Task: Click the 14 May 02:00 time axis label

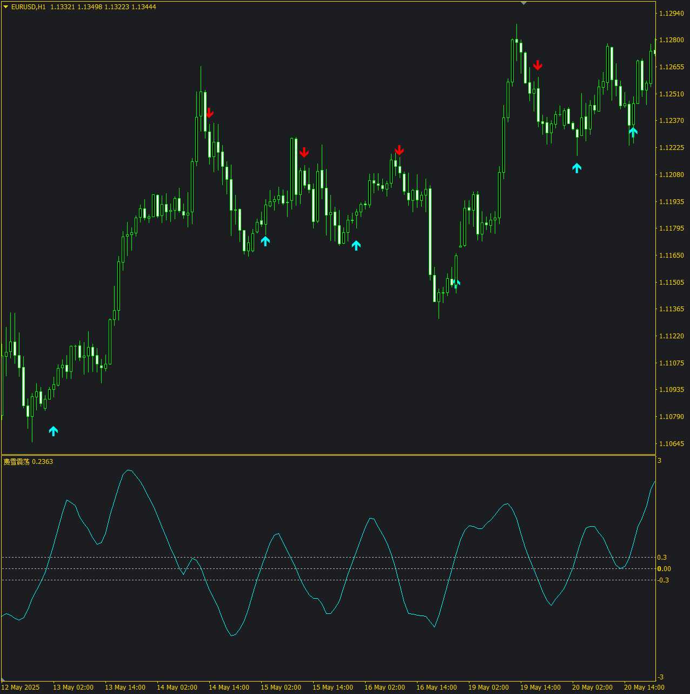Action: (x=177, y=688)
